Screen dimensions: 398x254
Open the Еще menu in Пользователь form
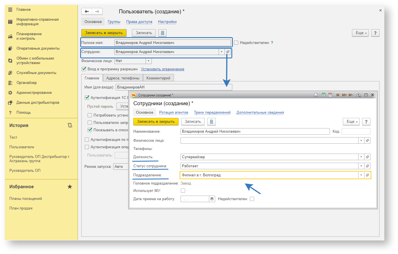tap(360, 33)
